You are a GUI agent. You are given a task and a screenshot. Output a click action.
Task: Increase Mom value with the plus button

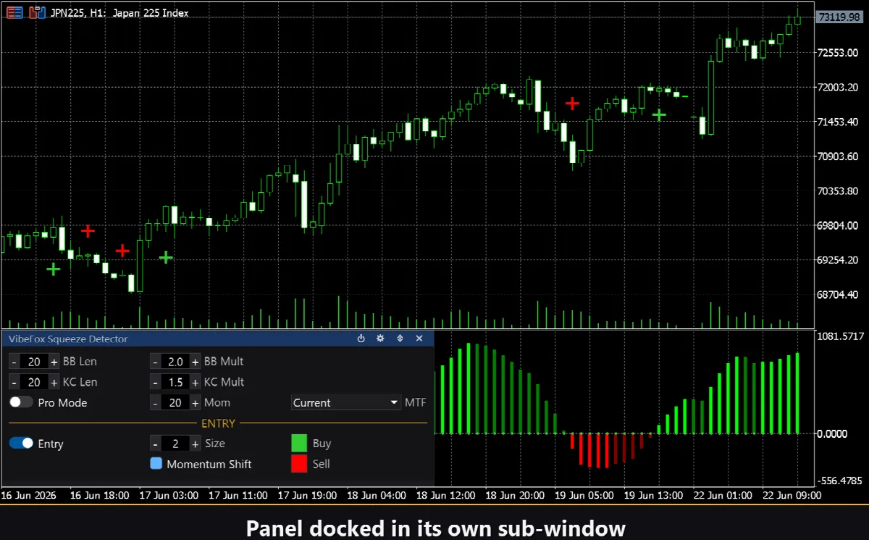point(196,402)
